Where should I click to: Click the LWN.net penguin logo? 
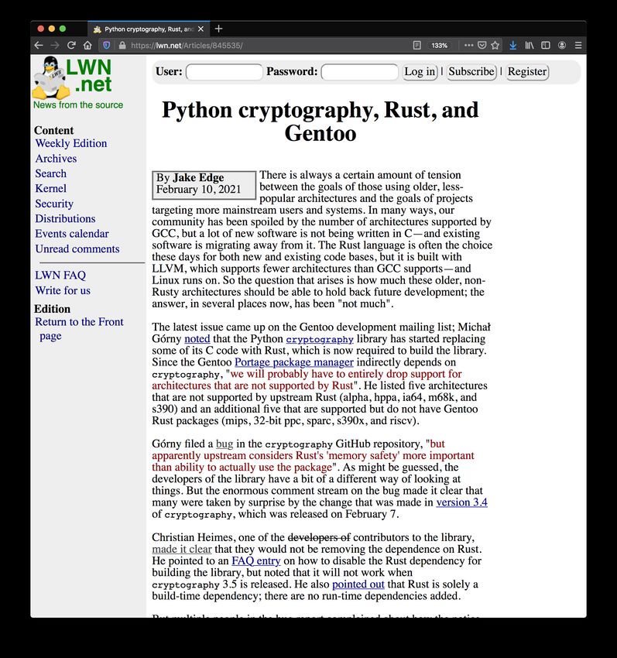(x=72, y=77)
